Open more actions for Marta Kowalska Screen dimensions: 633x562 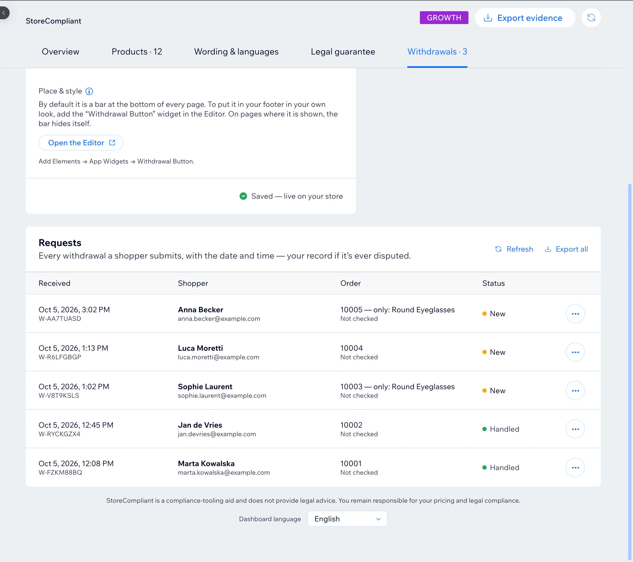pyautogui.click(x=575, y=467)
